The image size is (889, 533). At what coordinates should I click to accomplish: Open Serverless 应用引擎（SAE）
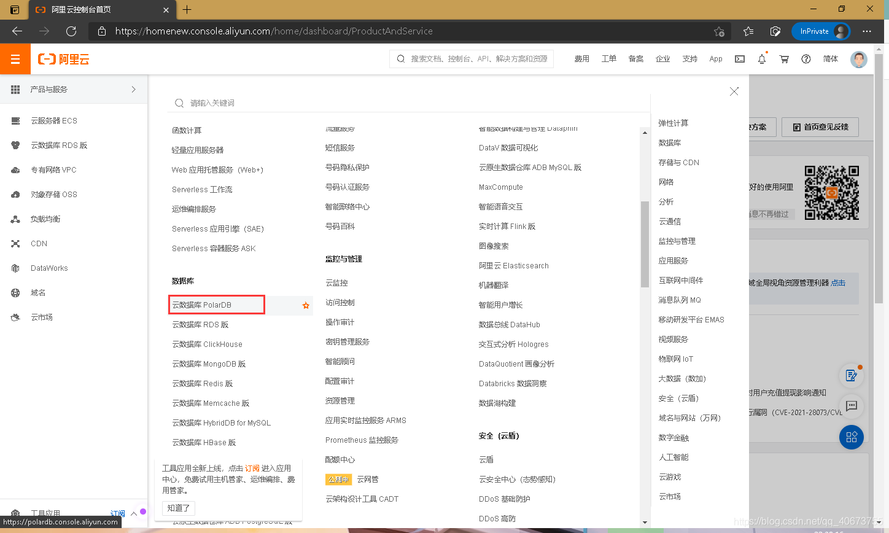click(218, 229)
